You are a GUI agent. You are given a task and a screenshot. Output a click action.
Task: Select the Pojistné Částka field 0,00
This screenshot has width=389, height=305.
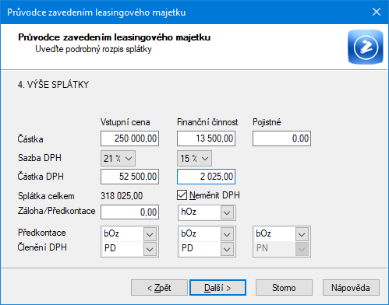(x=281, y=138)
